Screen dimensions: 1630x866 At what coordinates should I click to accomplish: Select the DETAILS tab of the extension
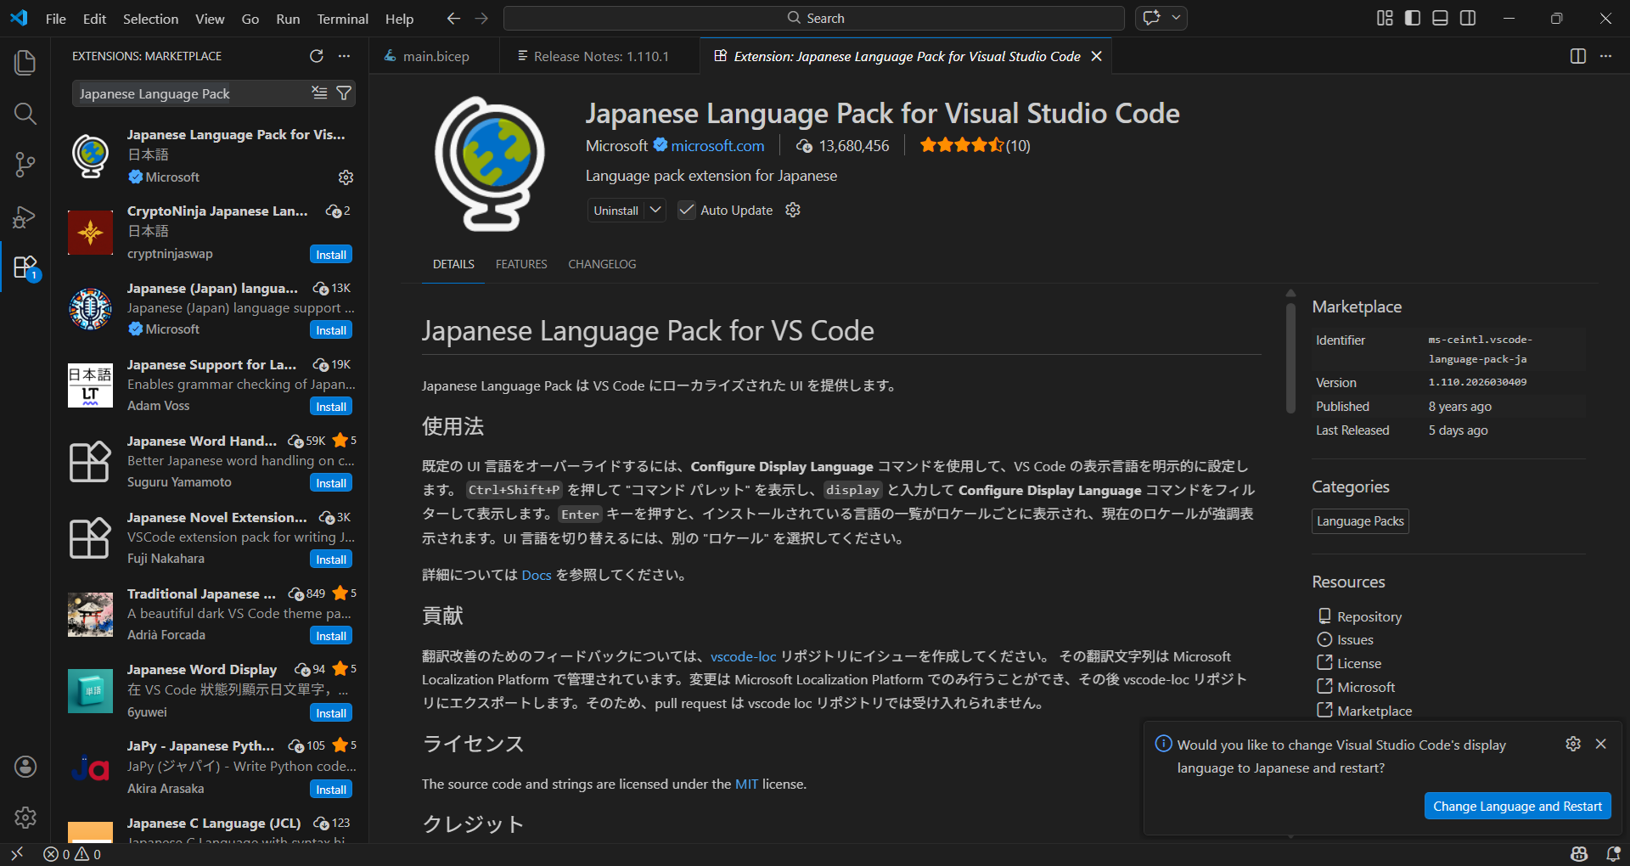pyautogui.click(x=453, y=264)
